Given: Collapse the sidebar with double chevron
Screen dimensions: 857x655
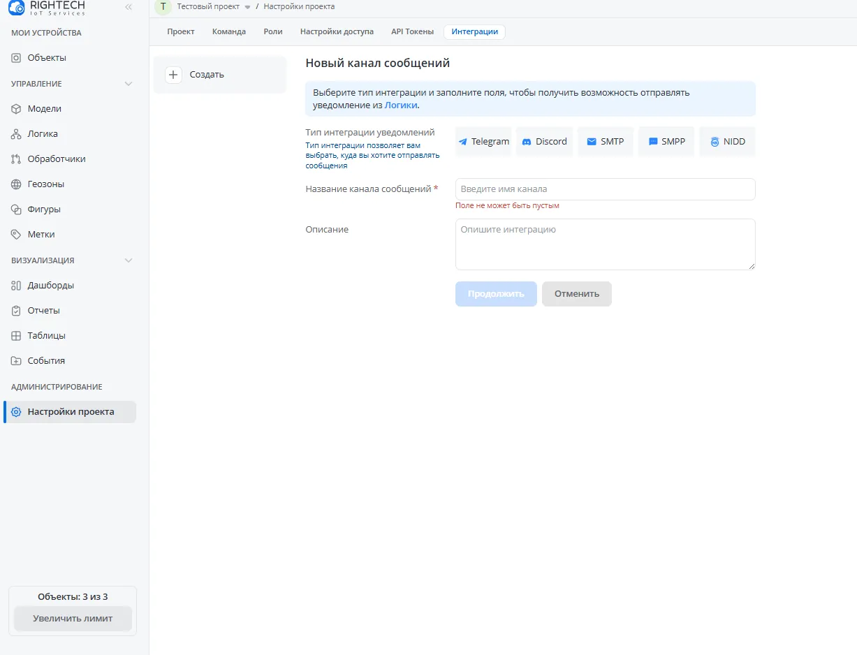Looking at the screenshot, I should [129, 7].
